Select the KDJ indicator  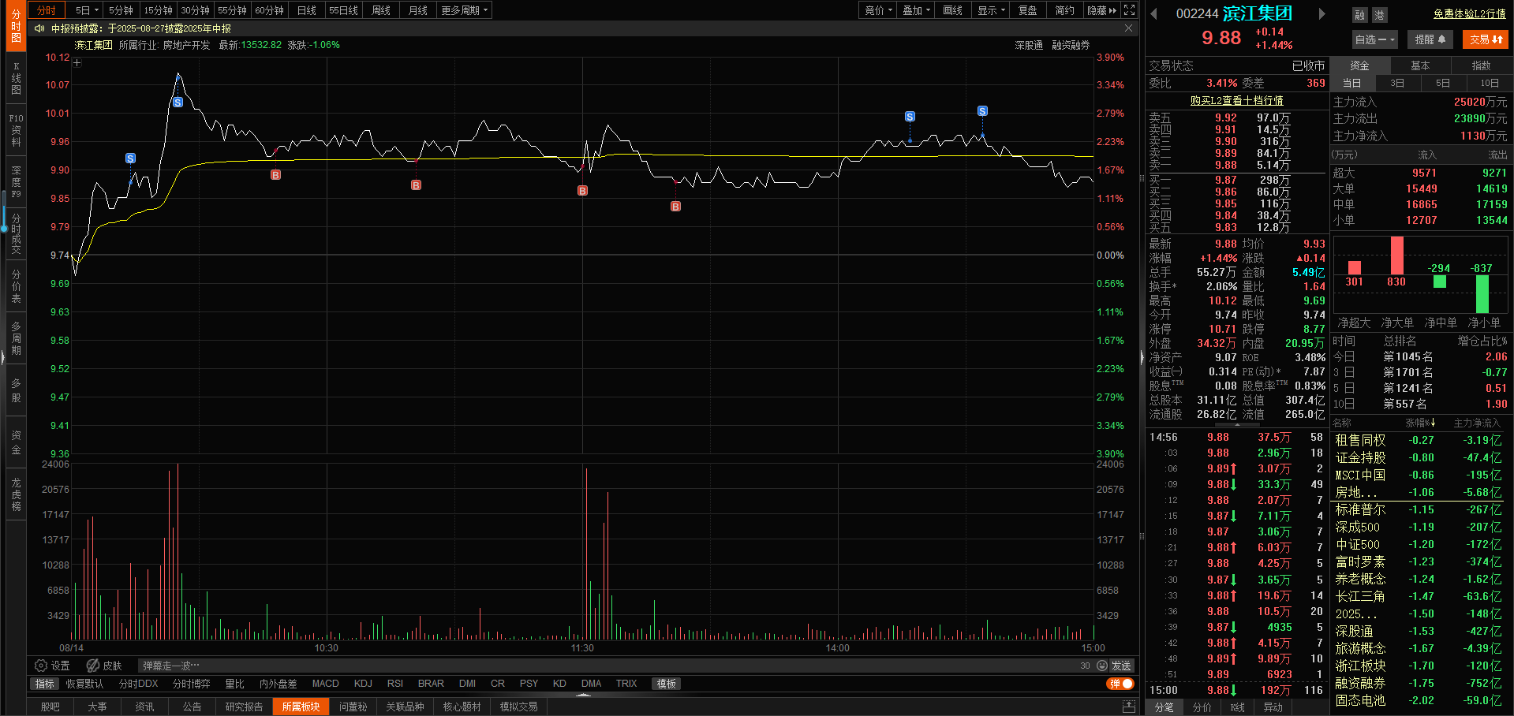click(x=363, y=684)
